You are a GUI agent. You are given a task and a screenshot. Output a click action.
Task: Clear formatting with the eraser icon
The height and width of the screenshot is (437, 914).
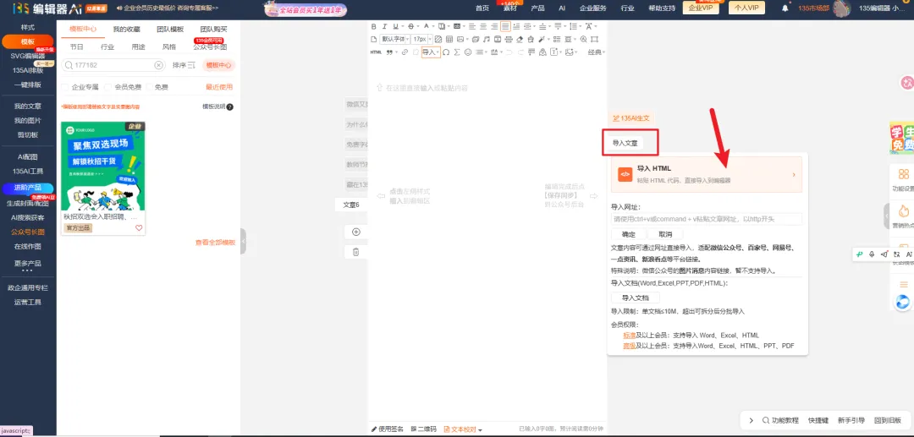[520, 39]
